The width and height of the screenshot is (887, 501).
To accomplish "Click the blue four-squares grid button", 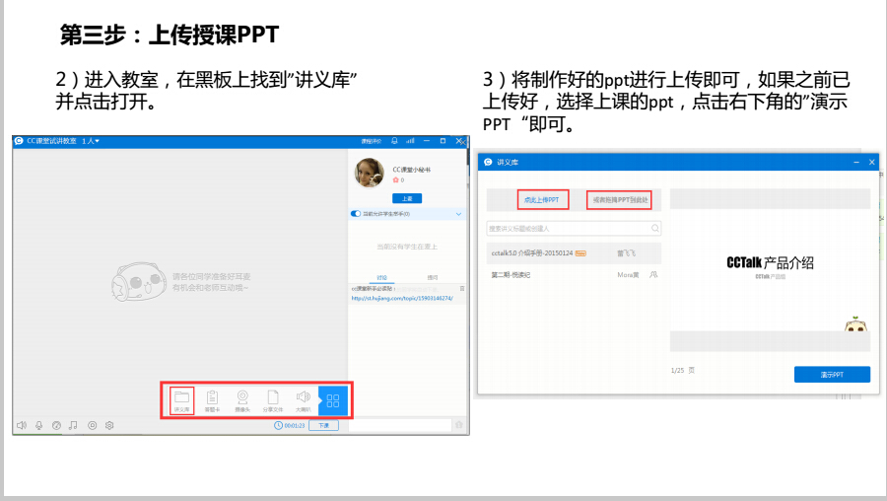I will coord(333,400).
